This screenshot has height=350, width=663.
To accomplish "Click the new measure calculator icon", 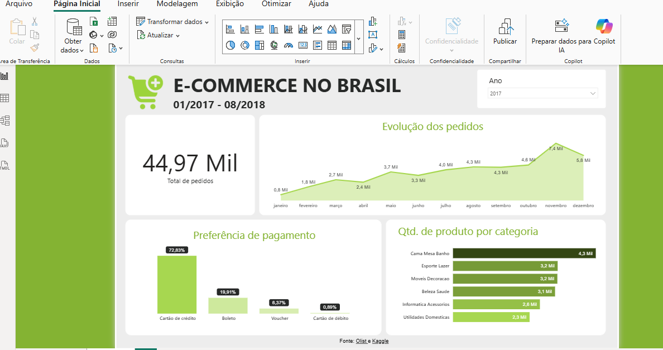I will click(402, 35).
